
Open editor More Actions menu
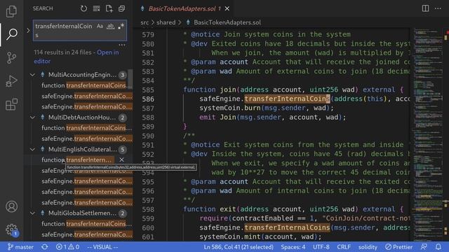click(438, 8)
